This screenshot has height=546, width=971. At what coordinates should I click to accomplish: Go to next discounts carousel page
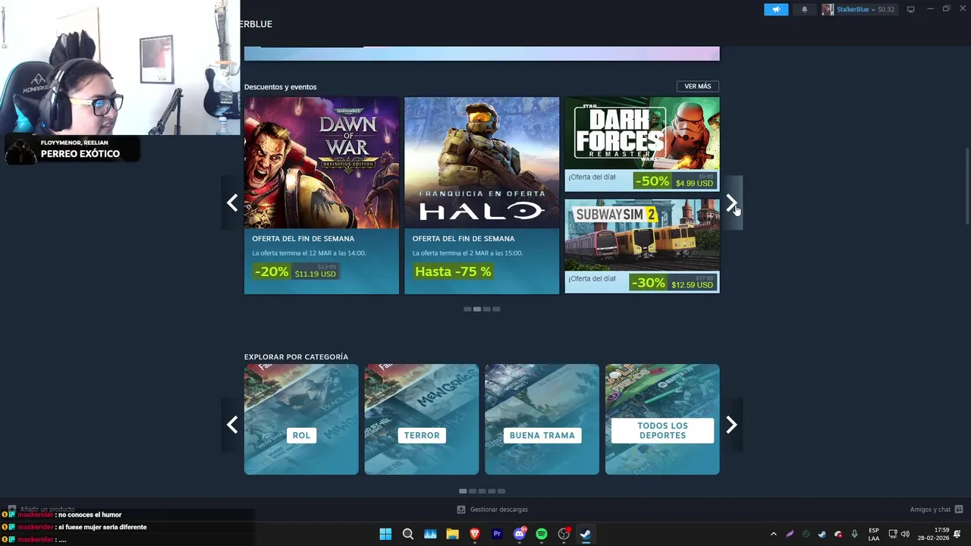[731, 202]
